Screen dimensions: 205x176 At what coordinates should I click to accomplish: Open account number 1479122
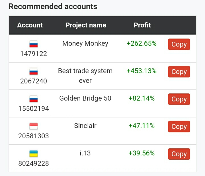34,54
